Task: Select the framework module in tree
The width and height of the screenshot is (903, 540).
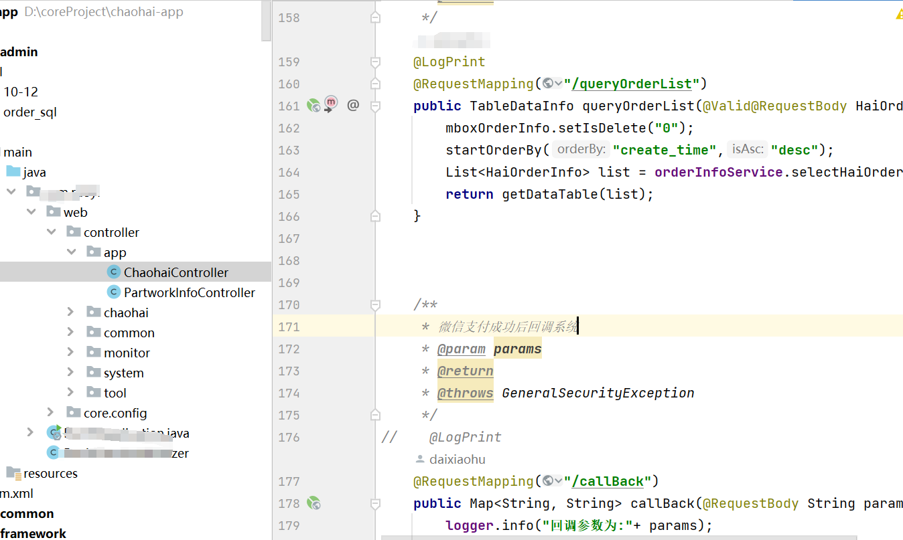Action: (33, 533)
